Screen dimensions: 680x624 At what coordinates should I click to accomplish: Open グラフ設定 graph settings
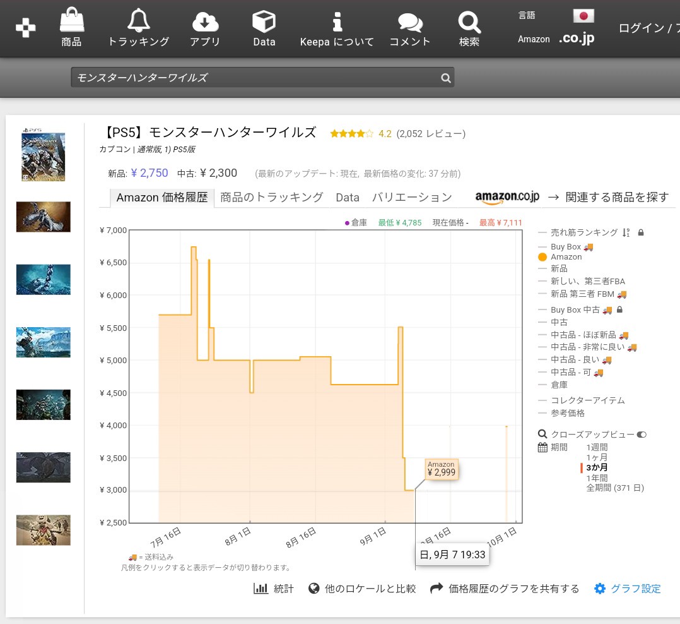628,589
